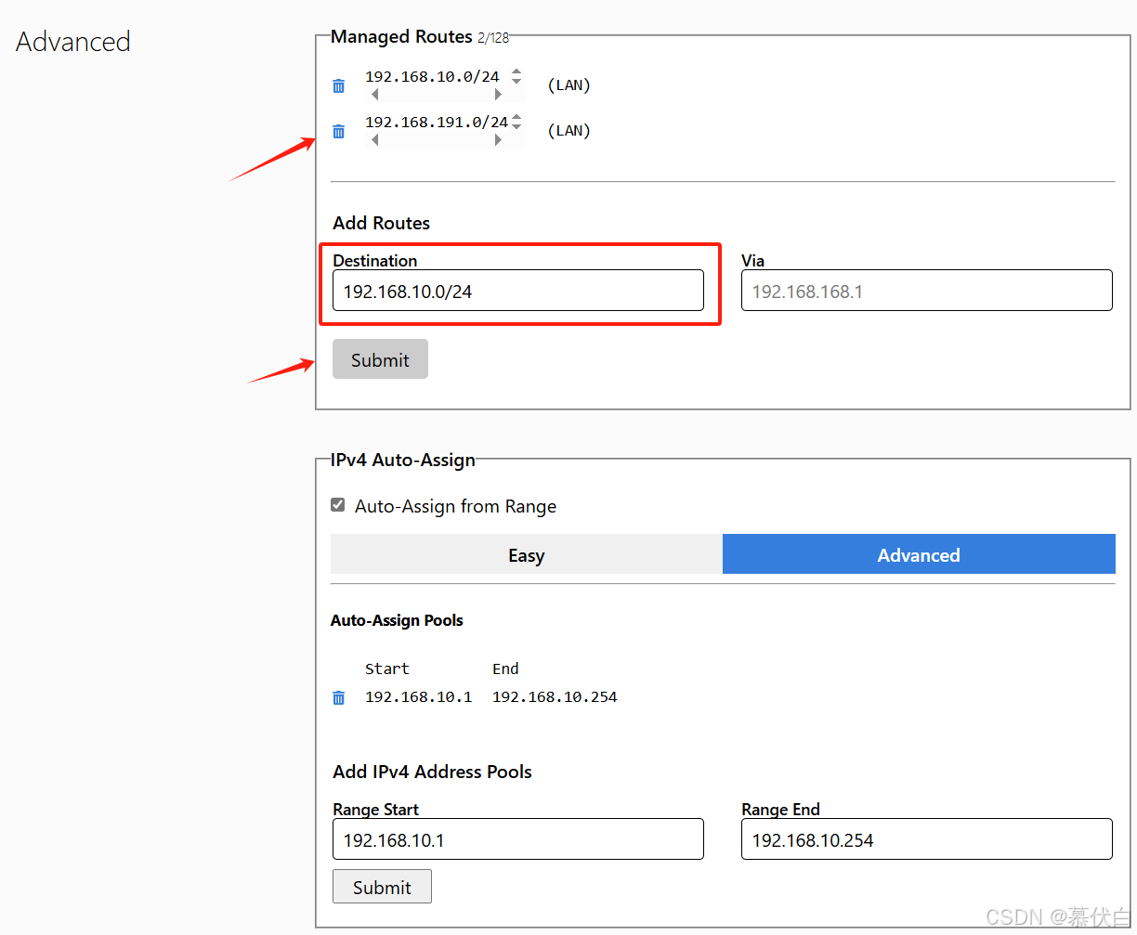Delete the 192.168.10.1 auto-assign pool
Viewport: 1137px width, 935px height.
click(338, 697)
